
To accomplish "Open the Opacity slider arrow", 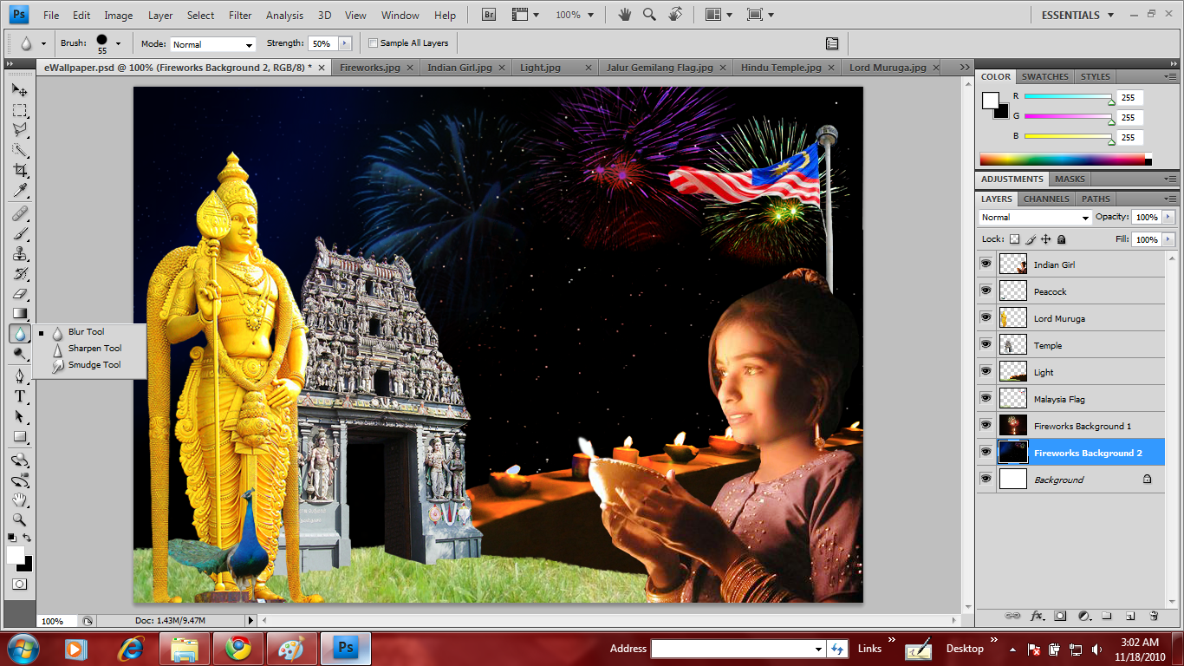I will 1169,217.
